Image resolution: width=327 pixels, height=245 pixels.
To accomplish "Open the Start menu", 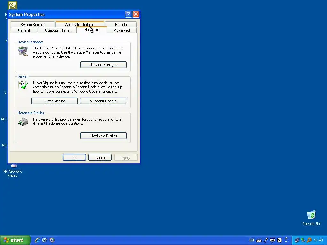I will 15,240.
